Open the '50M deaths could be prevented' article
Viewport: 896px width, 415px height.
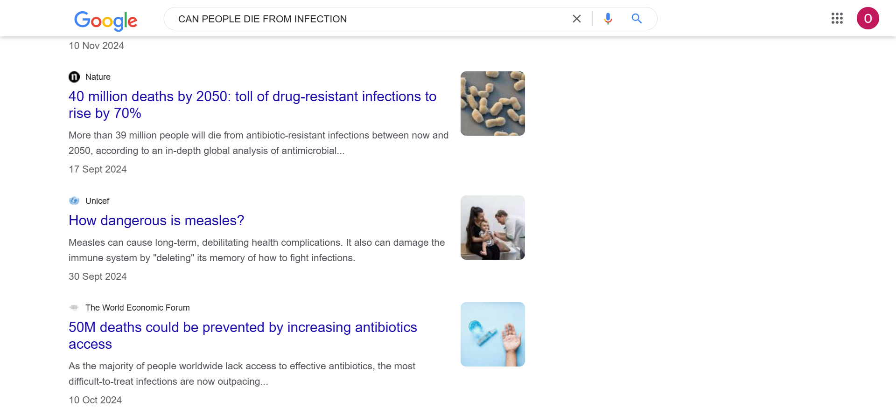[x=243, y=336]
